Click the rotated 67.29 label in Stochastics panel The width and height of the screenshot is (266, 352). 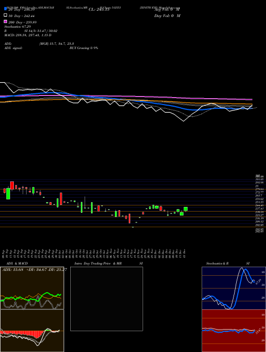[259, 282]
